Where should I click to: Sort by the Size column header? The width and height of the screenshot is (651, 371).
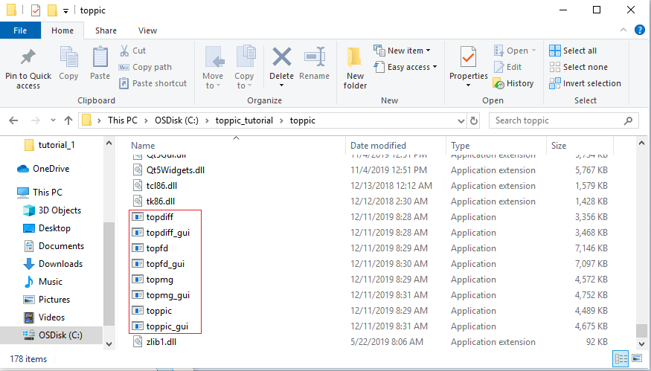click(559, 146)
